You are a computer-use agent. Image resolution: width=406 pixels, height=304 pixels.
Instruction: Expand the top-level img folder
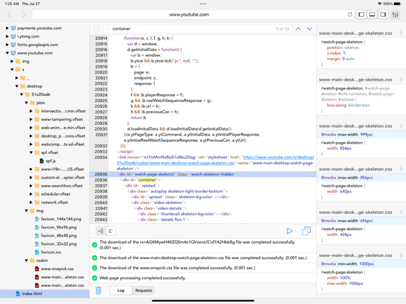(x=12, y=61)
